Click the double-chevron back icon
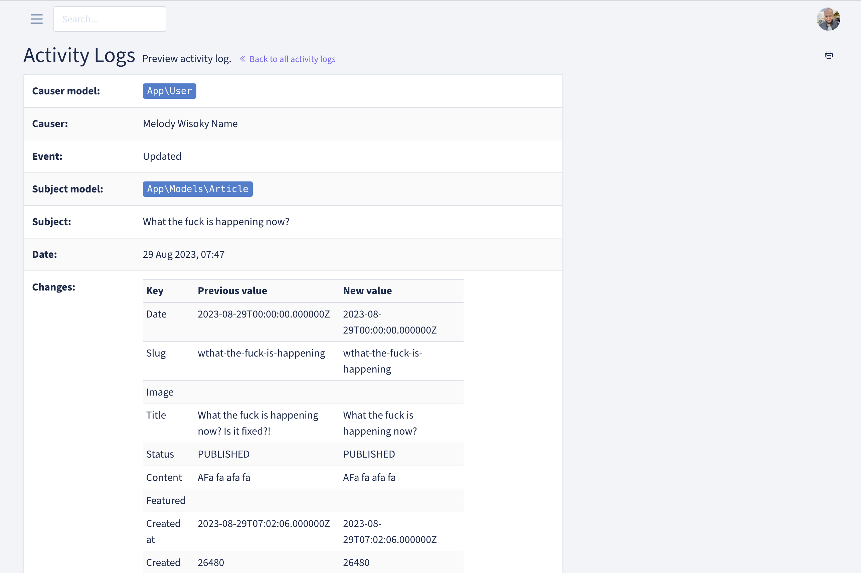The width and height of the screenshot is (861, 573). 242,58
